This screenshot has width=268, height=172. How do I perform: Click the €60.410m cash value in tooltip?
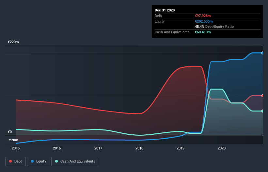(203, 32)
